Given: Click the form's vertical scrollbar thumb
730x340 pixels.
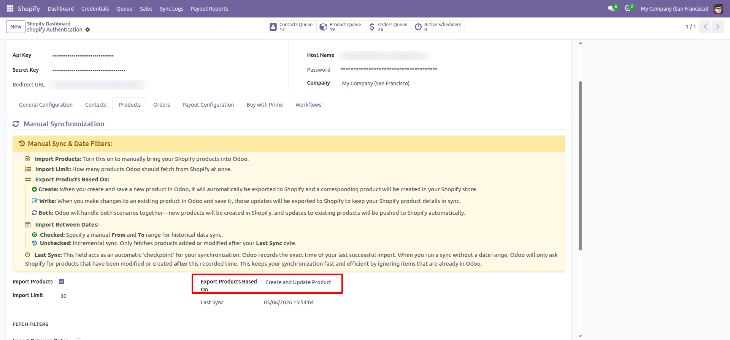Looking at the screenshot, I should (580, 165).
